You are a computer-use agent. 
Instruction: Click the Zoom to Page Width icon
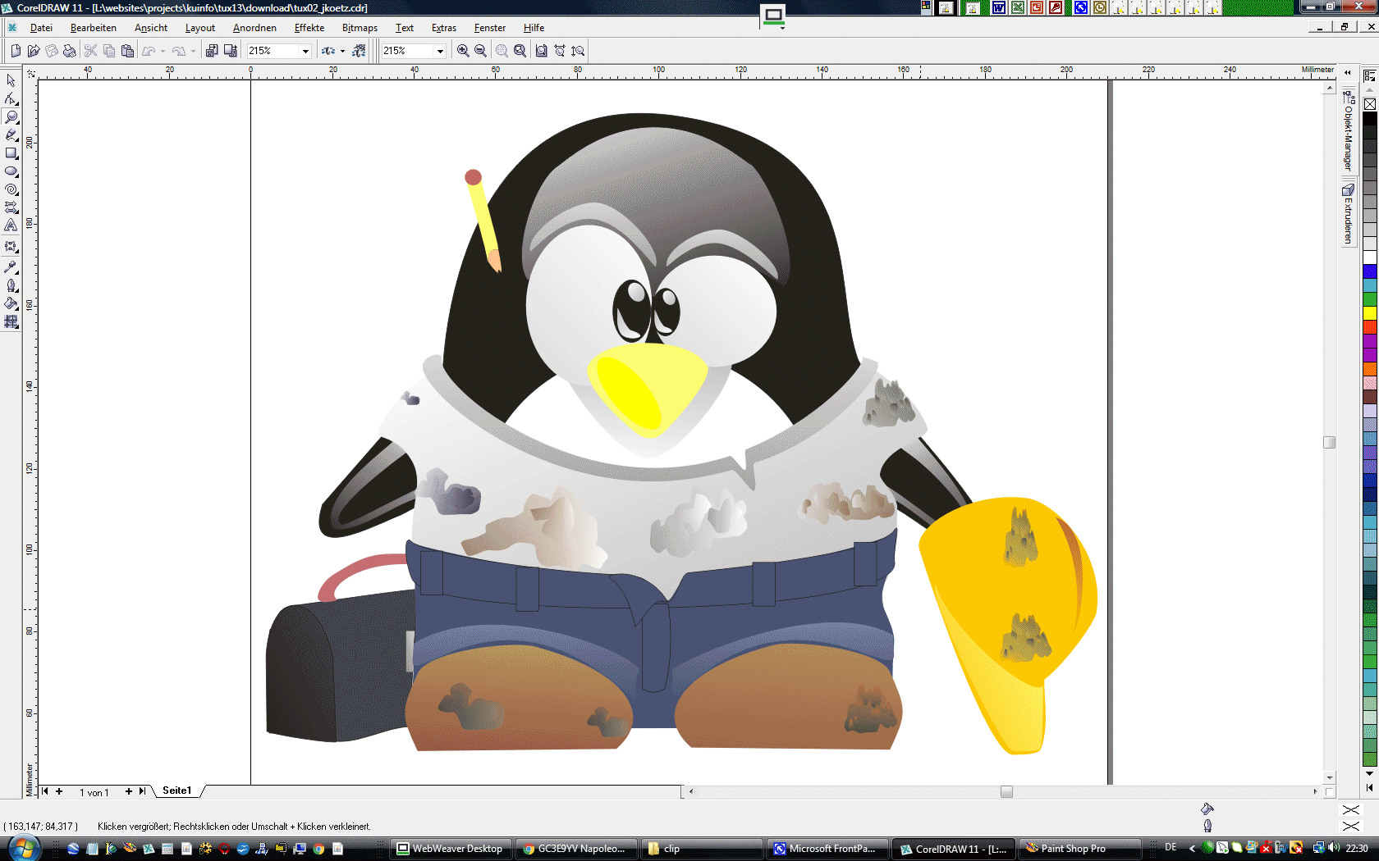(x=560, y=51)
